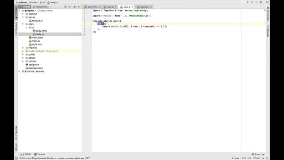Click the 6:10 cursor position indicator
This screenshot has height=160, width=284.
244,158
